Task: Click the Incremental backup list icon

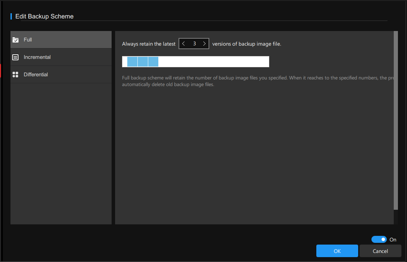Action: tap(16, 57)
